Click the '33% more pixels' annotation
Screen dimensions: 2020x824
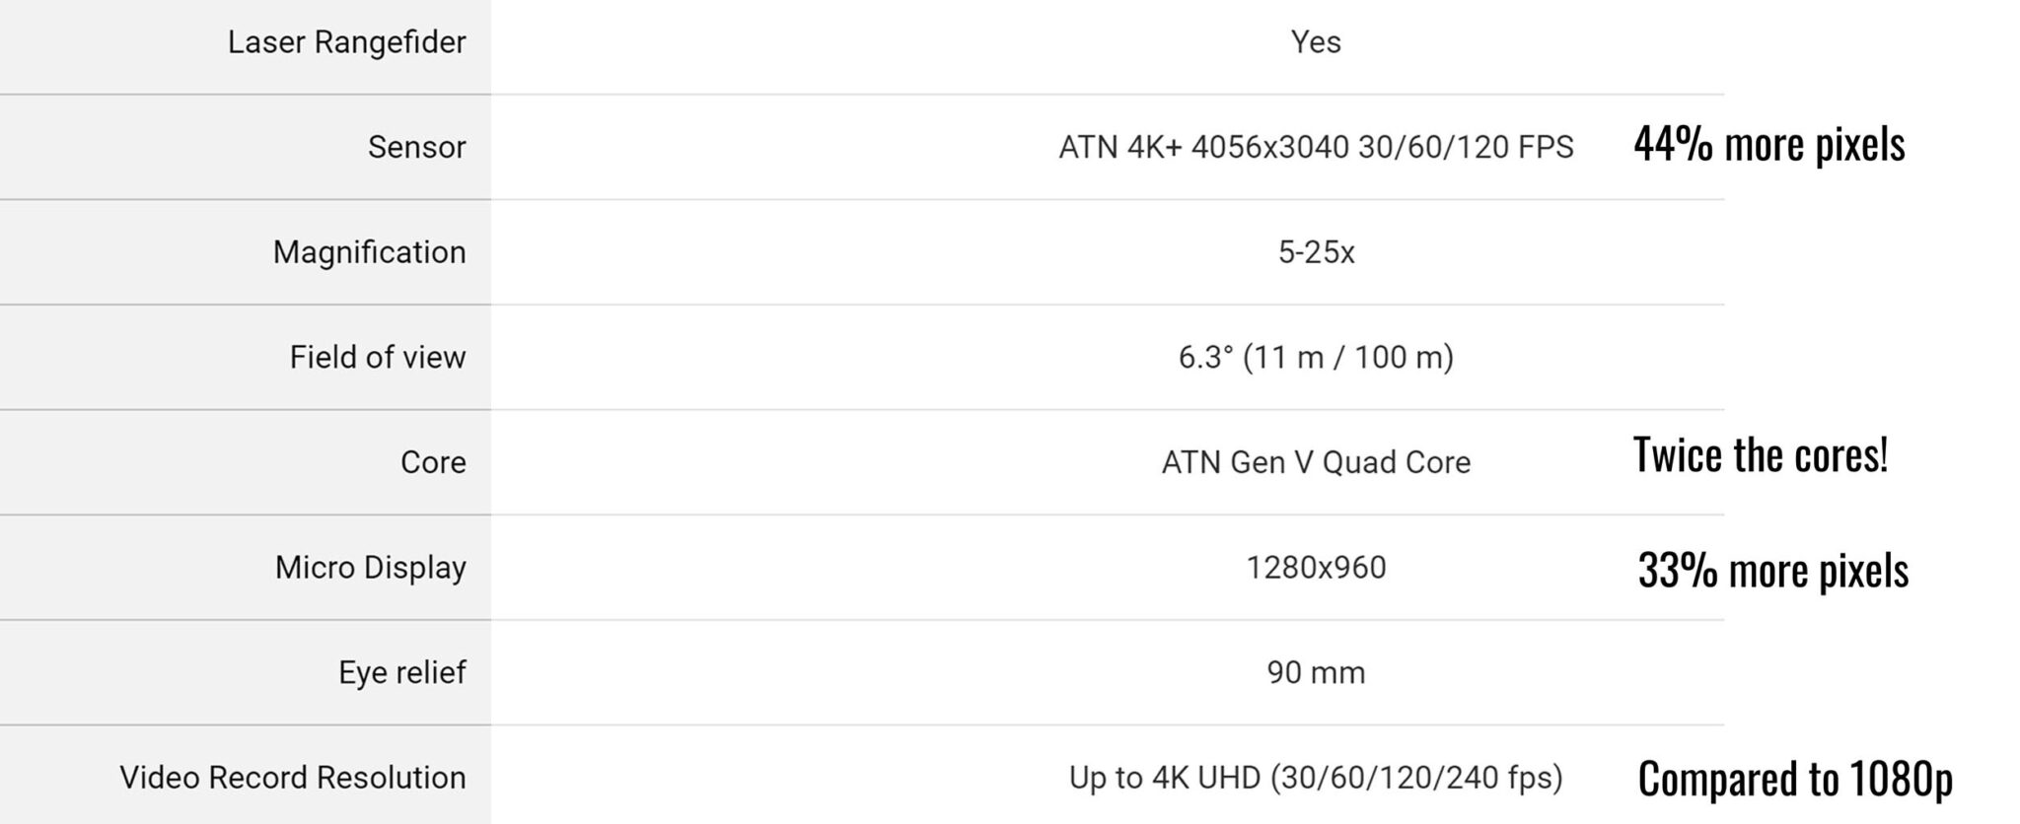(1772, 571)
